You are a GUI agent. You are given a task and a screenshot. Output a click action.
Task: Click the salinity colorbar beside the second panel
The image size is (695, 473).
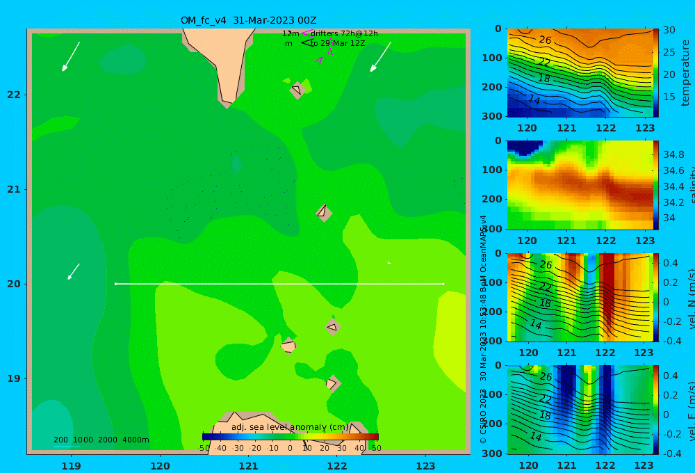tap(656, 185)
